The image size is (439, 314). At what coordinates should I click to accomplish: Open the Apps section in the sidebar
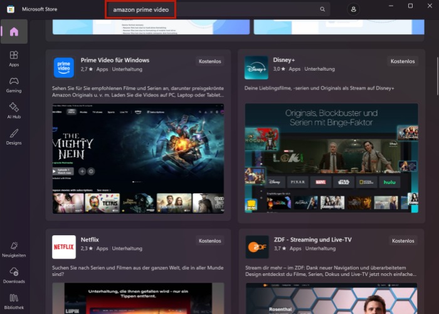point(14,59)
